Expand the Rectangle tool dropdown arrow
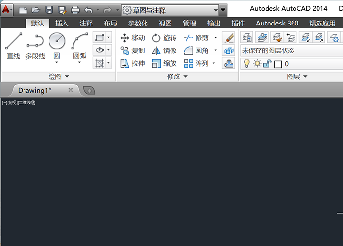 (108, 38)
